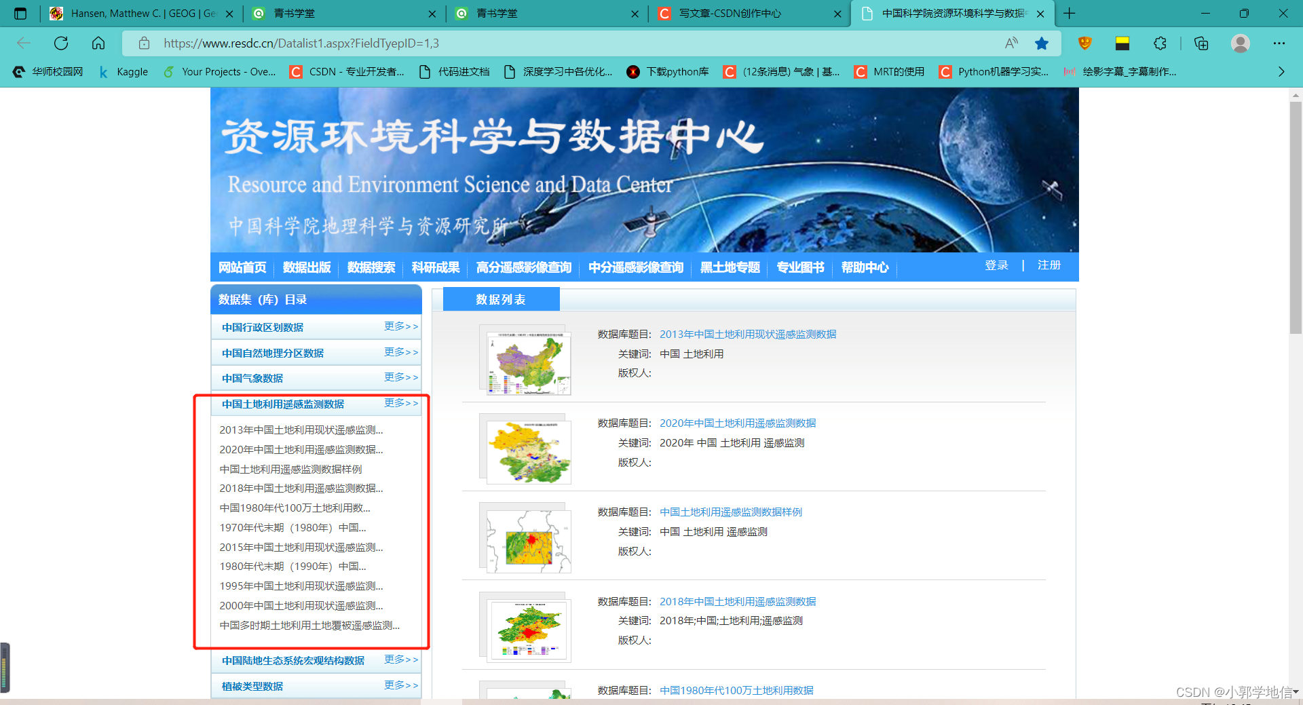Close the 写文章-CSDN创作中心 tab
The image size is (1303, 705).
coord(837,14)
